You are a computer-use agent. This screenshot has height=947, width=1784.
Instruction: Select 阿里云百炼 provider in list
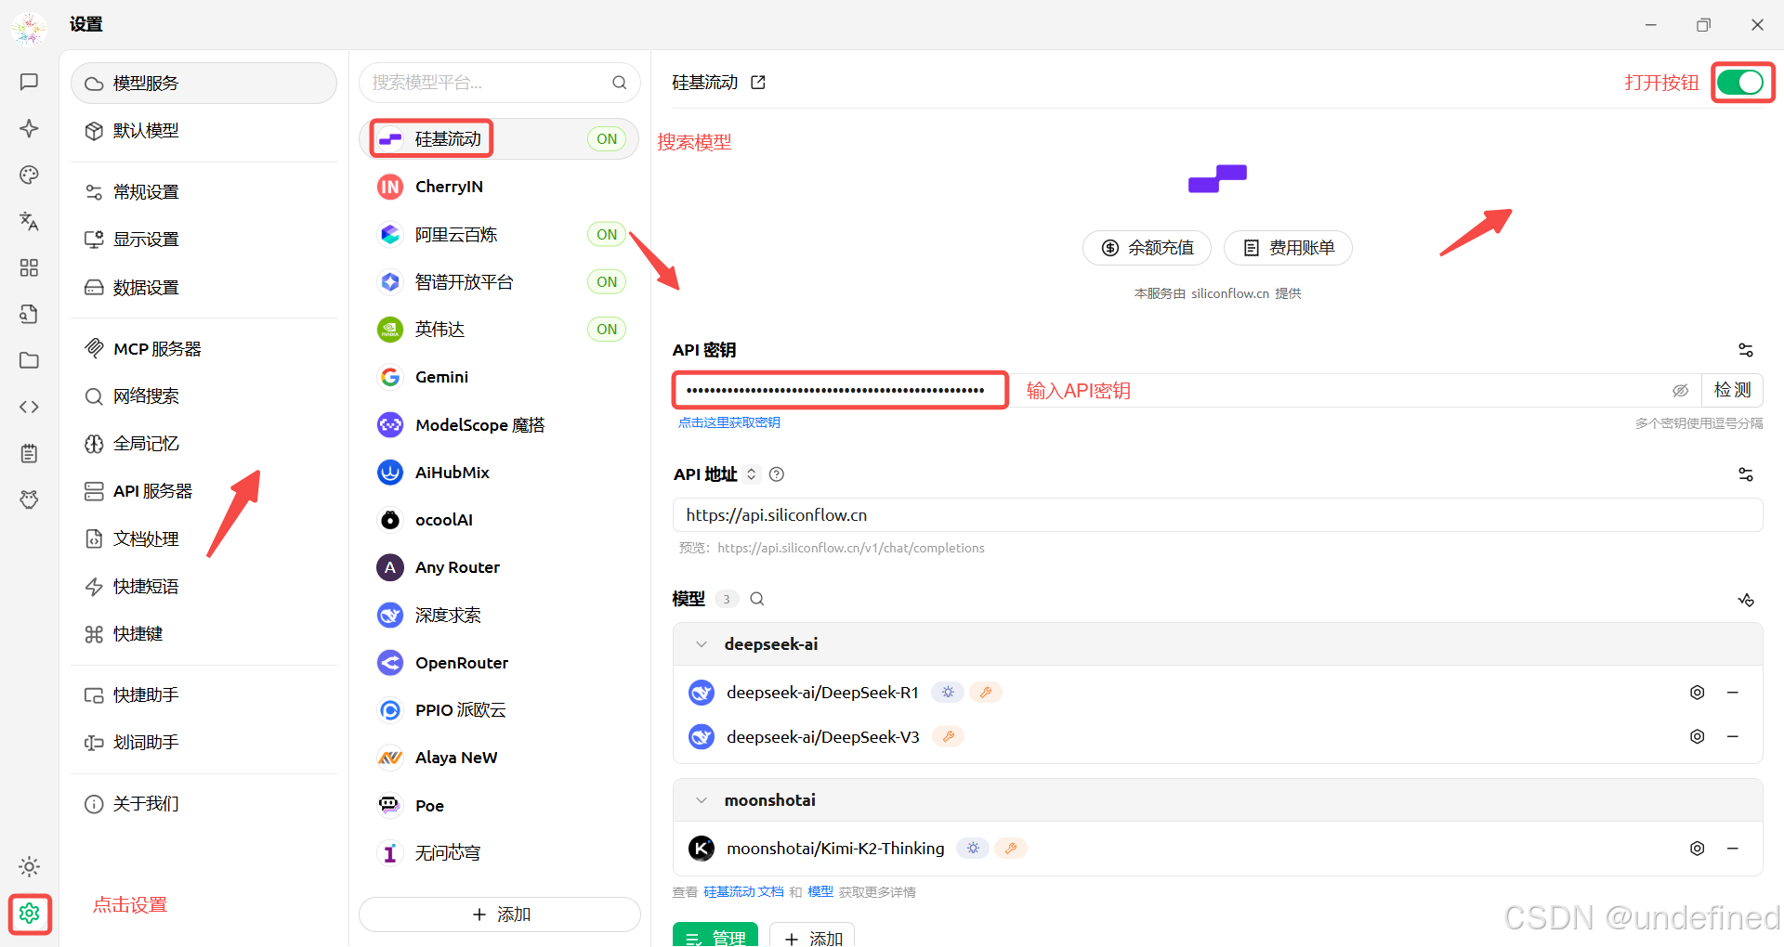[500, 235]
